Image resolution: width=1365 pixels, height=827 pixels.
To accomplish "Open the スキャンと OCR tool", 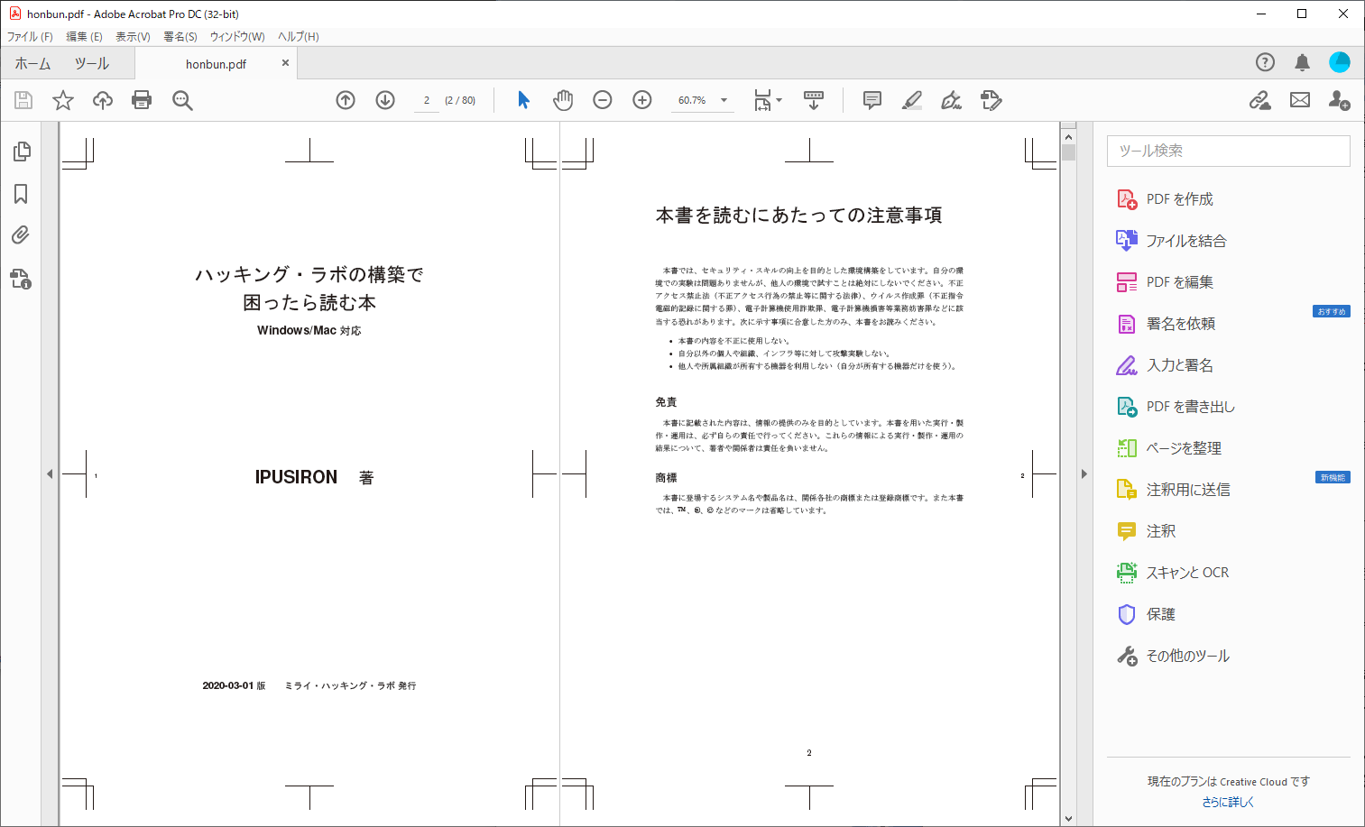I will point(1173,573).
